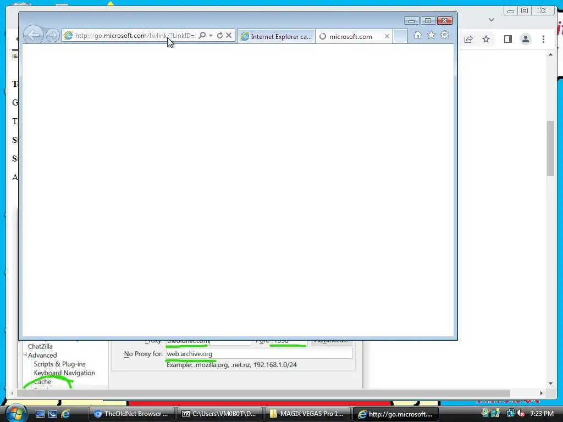Click the muted volume icon in tray
Viewport: 563px width, 422px height.
click(x=521, y=413)
